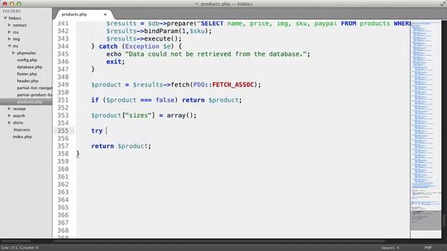Collapse the inc folder arrow
The width and height of the screenshot is (447, 251).
coord(9,46)
